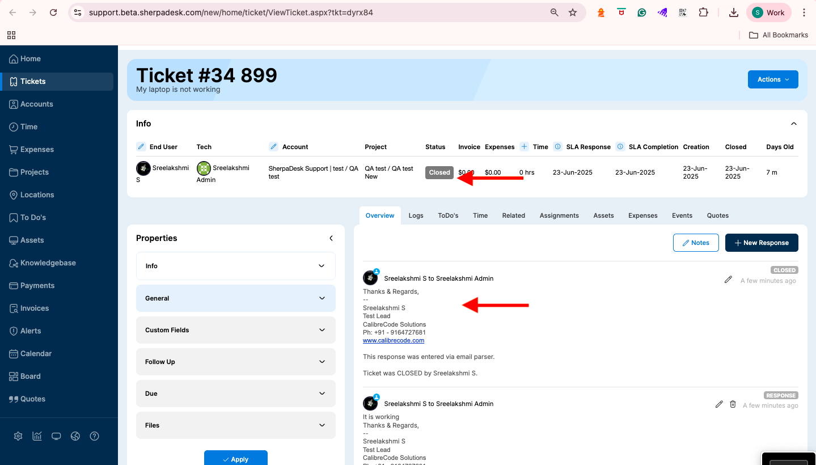Edit the End User with pencil icon
This screenshot has width=816, height=465.
(x=141, y=147)
